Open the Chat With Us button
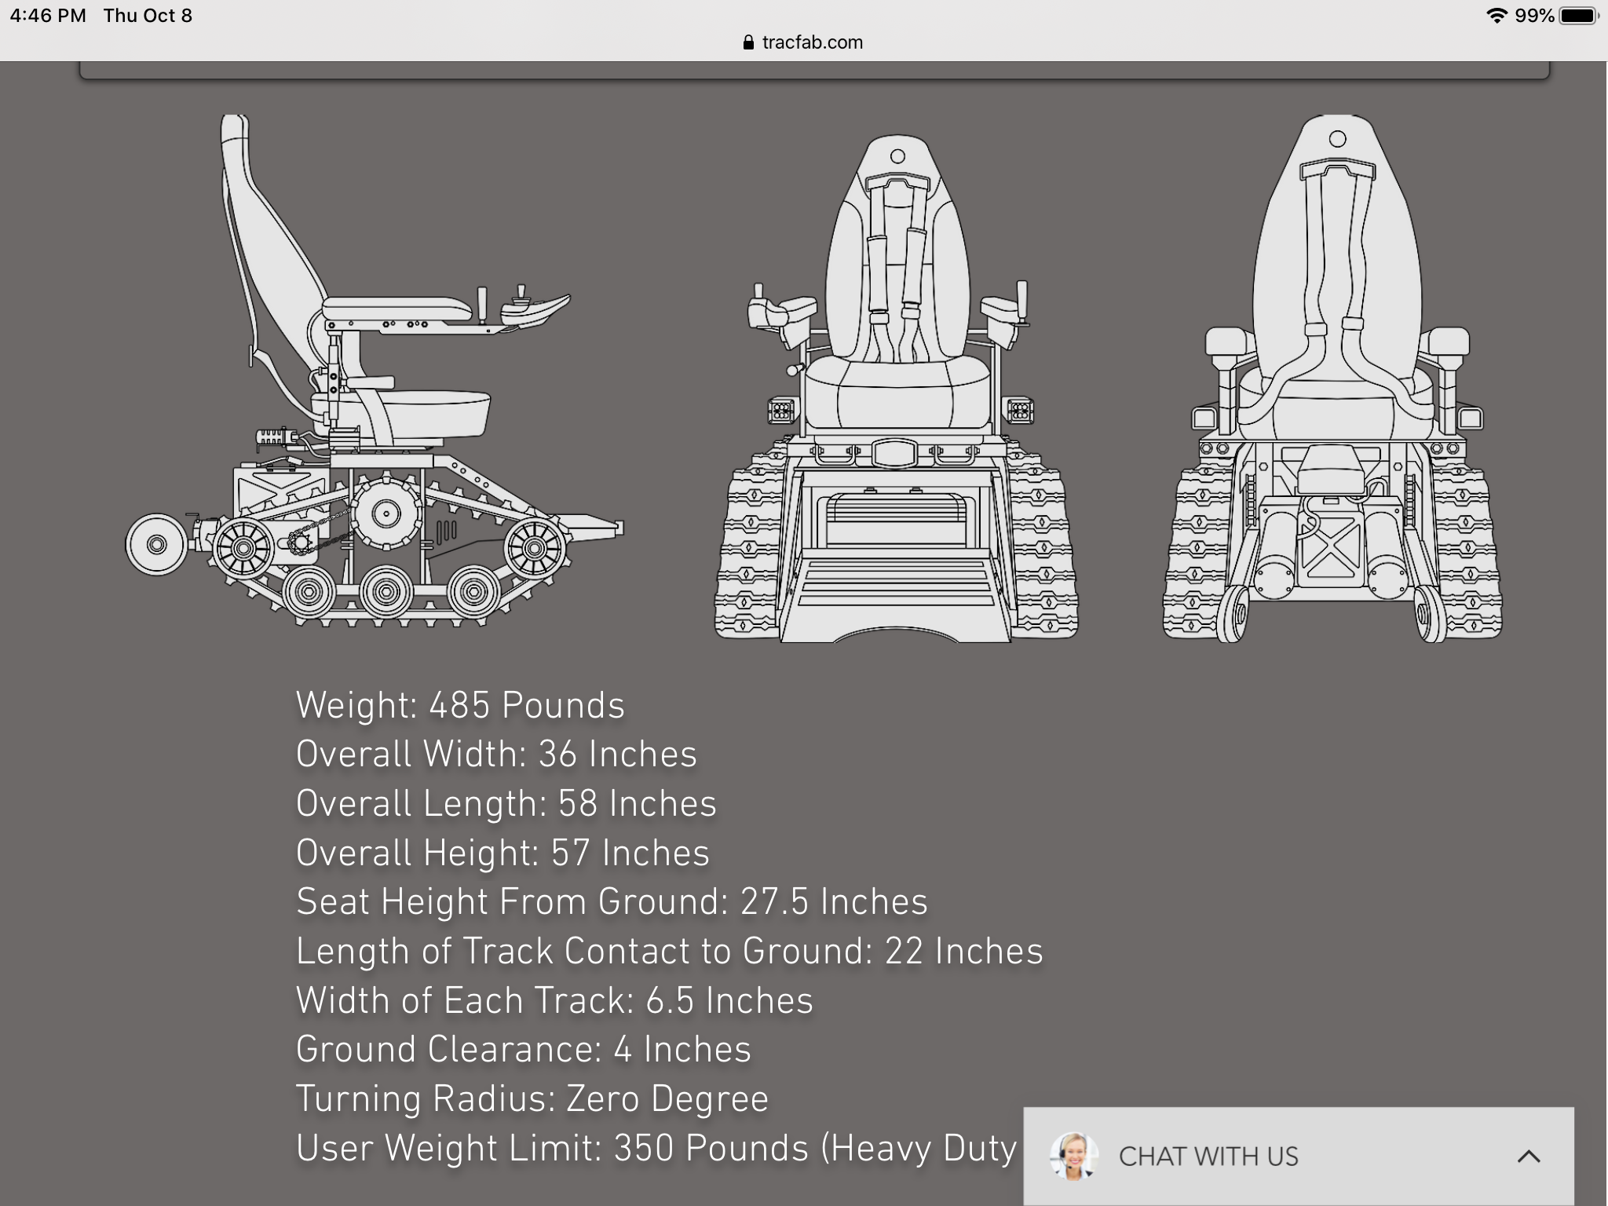 [1208, 1156]
